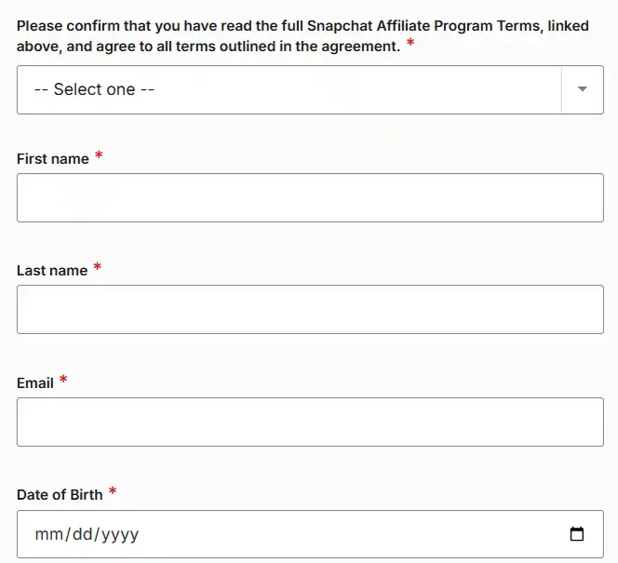Click the "Date of Birth" label text
This screenshot has width=618, height=563.
point(60,495)
